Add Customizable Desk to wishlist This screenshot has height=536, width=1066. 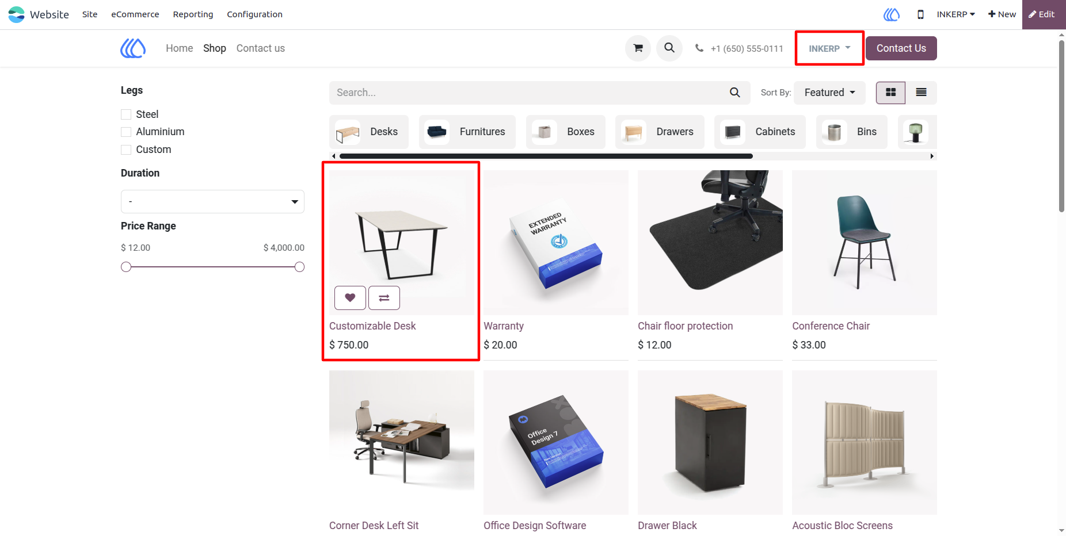(x=350, y=298)
